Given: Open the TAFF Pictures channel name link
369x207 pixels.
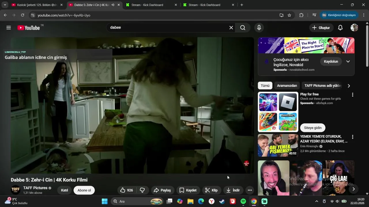Looking at the screenshot, I should [x=35, y=188].
